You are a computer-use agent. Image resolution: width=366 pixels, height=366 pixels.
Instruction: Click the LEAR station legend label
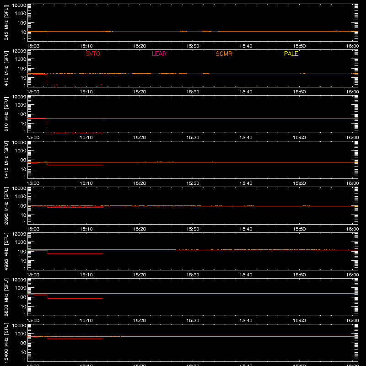pyautogui.click(x=159, y=54)
